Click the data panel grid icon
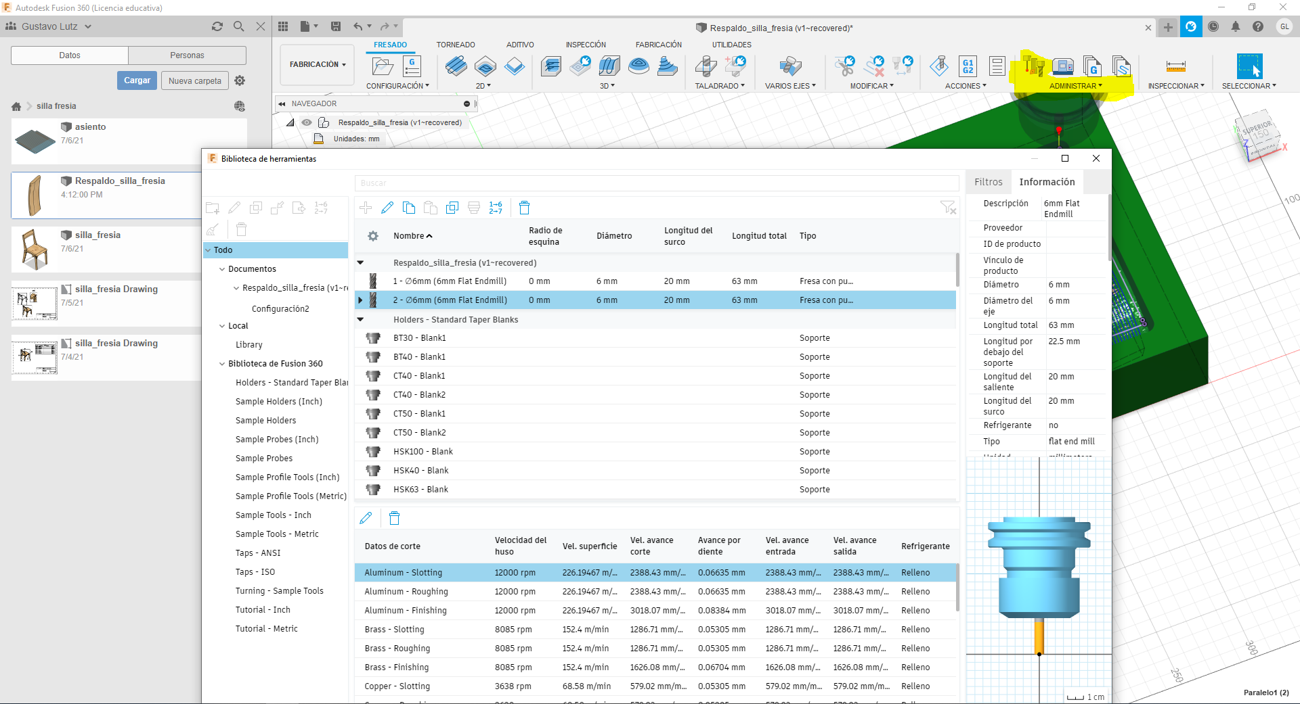1300x704 pixels. [283, 26]
